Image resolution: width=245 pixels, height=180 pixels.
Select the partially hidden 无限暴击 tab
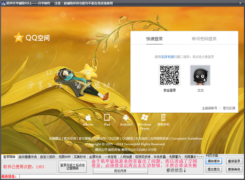(x=189, y=157)
